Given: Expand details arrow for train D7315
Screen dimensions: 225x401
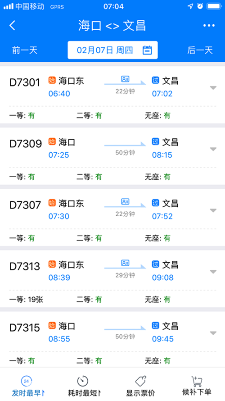Looking at the screenshot, I should pyautogui.click(x=213, y=333).
